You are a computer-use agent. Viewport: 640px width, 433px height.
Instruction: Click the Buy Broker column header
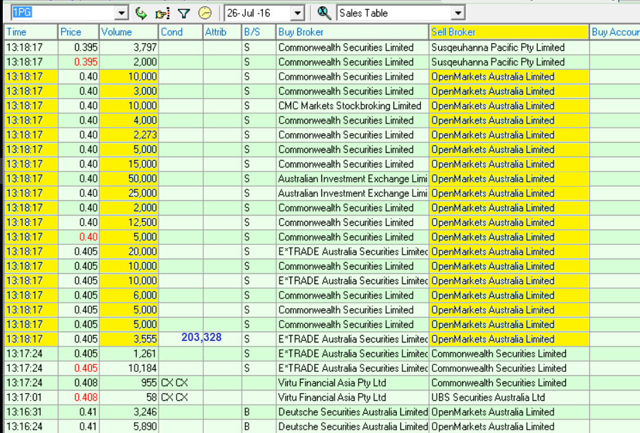click(353, 32)
